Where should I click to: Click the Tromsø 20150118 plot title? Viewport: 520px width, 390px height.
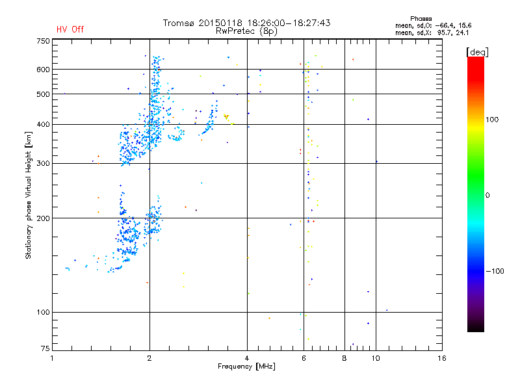[x=247, y=23]
